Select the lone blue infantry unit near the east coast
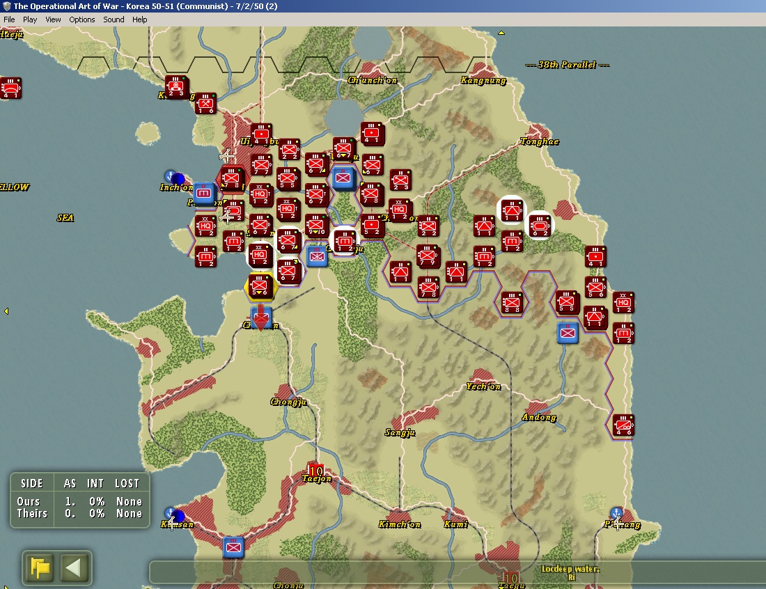Image resolution: width=766 pixels, height=589 pixels. pos(568,333)
